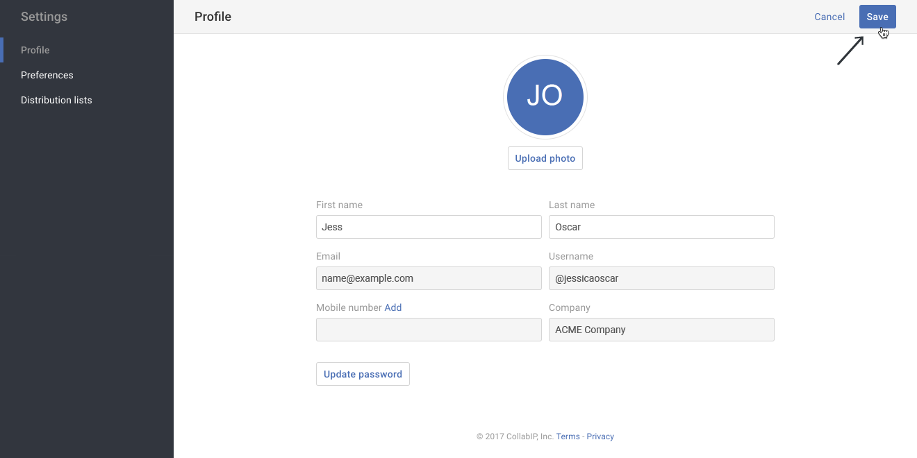Click the Save button

877,16
